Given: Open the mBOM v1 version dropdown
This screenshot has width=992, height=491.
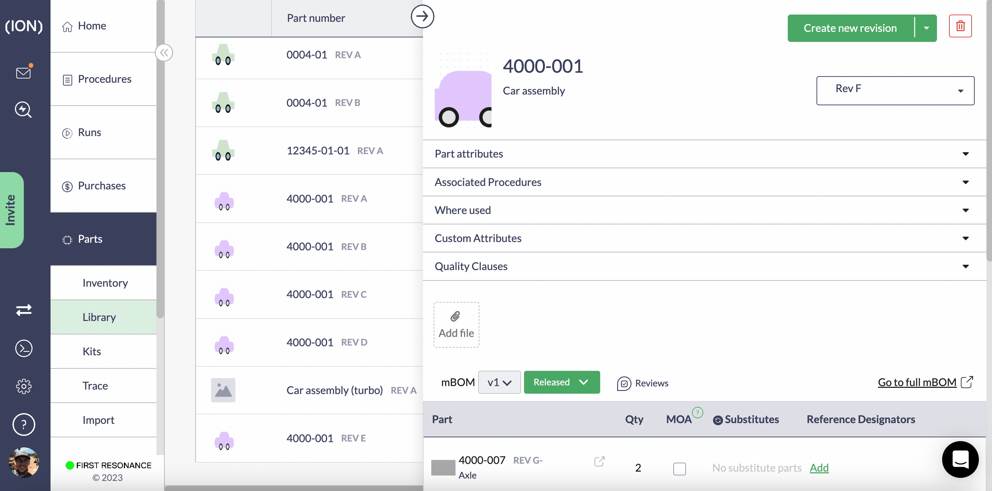Looking at the screenshot, I should point(499,382).
